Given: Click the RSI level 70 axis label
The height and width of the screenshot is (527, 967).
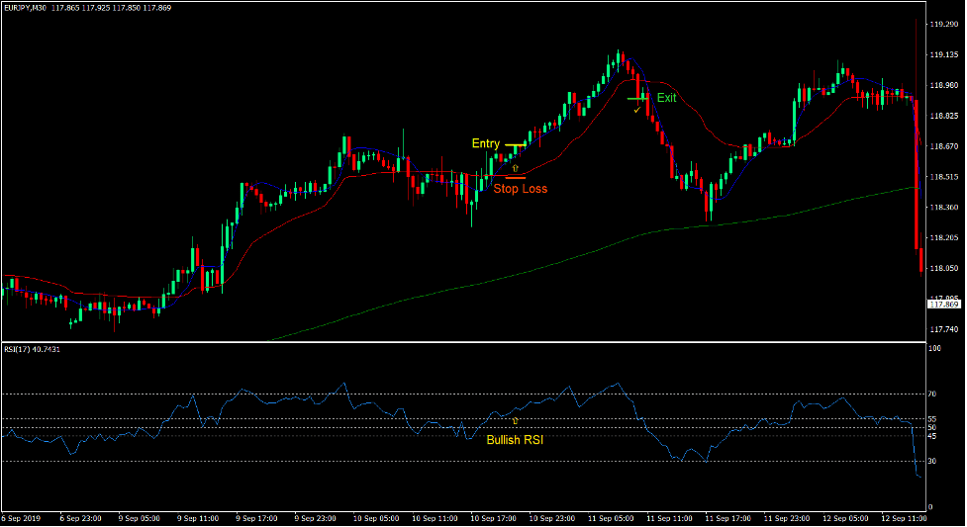Looking at the screenshot, I should pos(931,395).
